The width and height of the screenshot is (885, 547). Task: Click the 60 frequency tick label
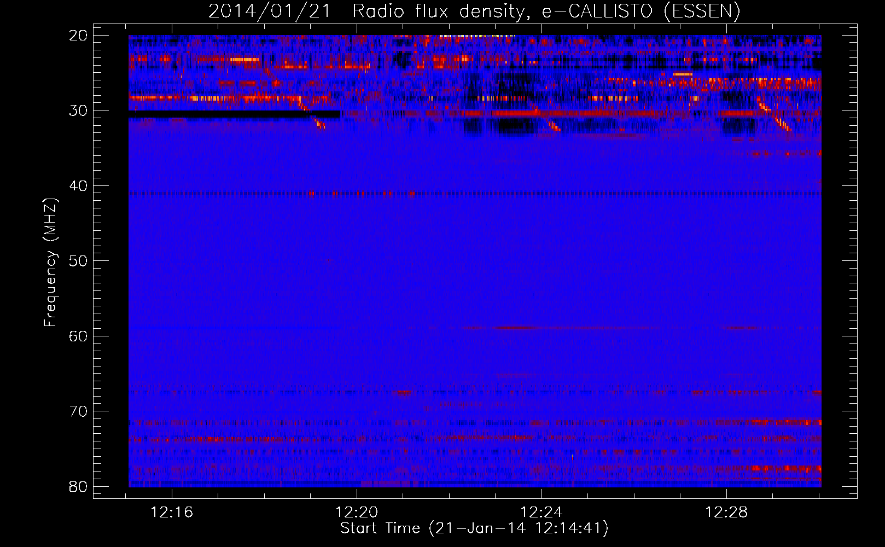coord(78,336)
